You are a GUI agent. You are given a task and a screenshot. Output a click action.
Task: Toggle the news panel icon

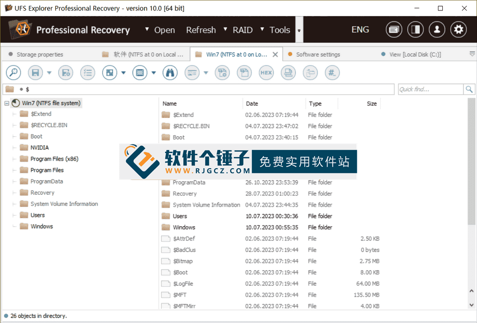click(x=394, y=29)
